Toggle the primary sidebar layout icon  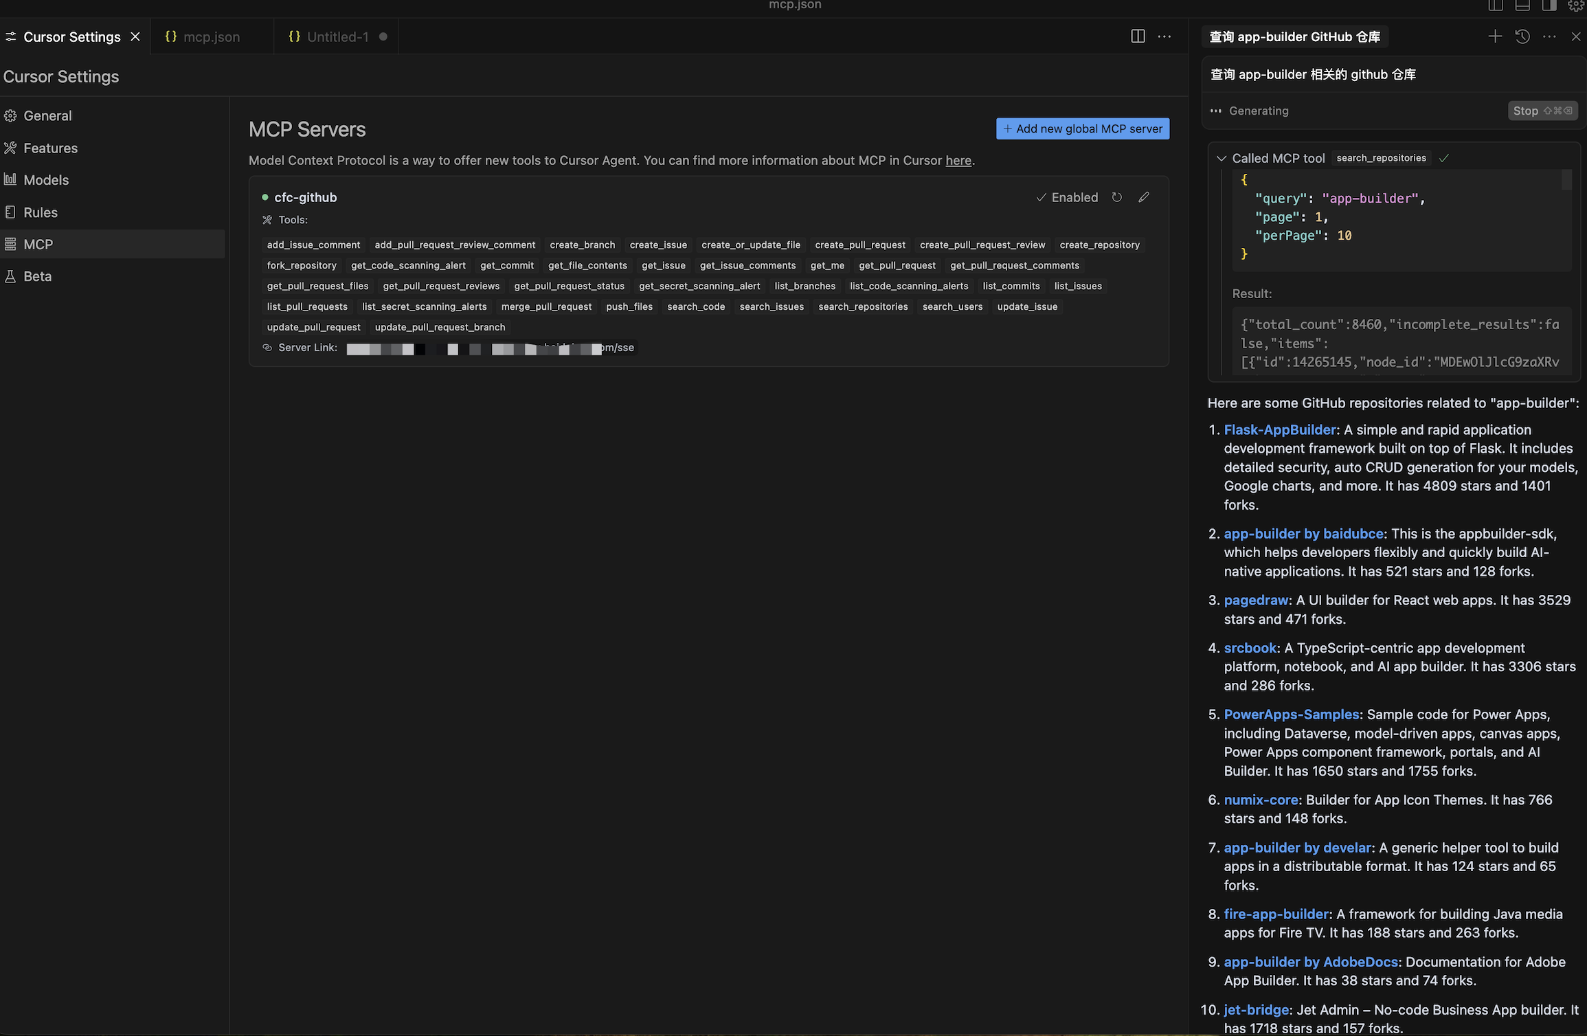pyautogui.click(x=1496, y=5)
